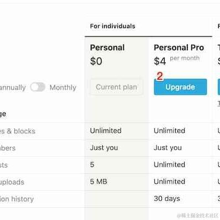
Task: Select the annually billing label
Action: click(13, 87)
